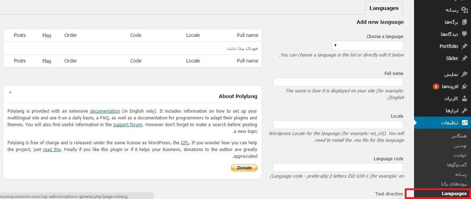Click the bottom Posts footer header
The image size is (471, 199).
click(x=20, y=61)
